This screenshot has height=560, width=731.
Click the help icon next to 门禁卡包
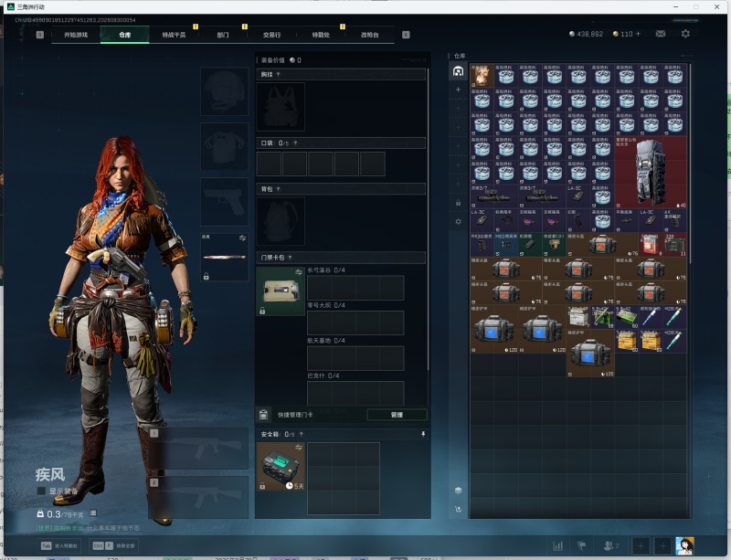coord(290,258)
